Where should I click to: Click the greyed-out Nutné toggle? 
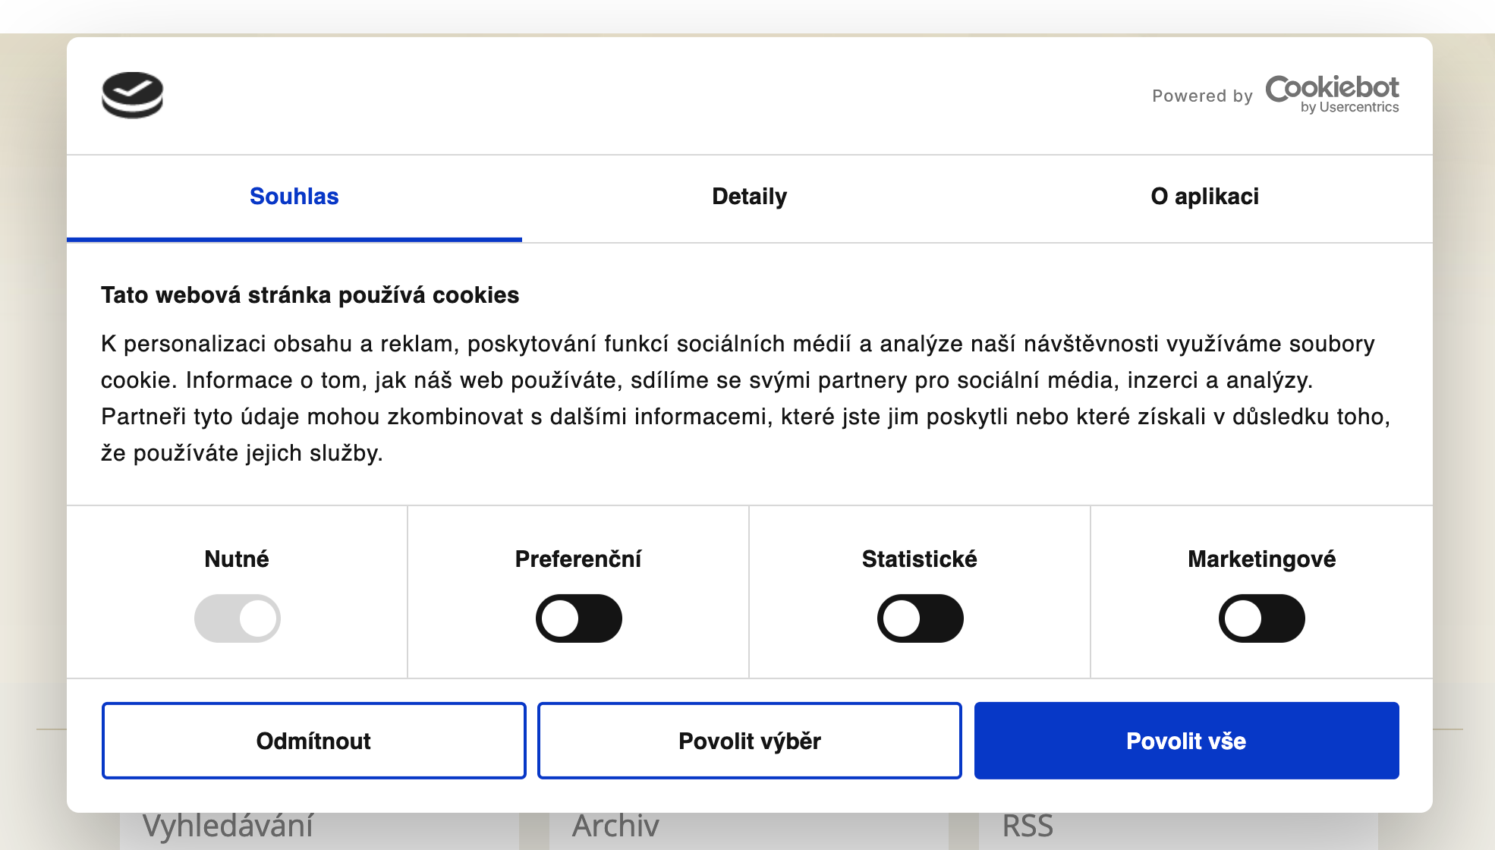click(x=238, y=619)
